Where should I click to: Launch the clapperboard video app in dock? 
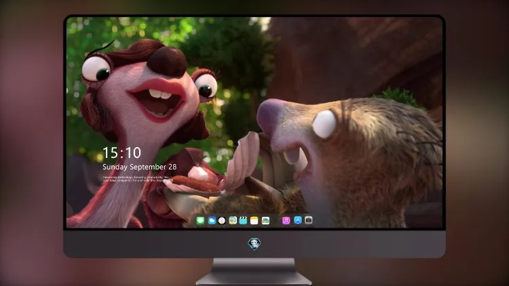(243, 221)
